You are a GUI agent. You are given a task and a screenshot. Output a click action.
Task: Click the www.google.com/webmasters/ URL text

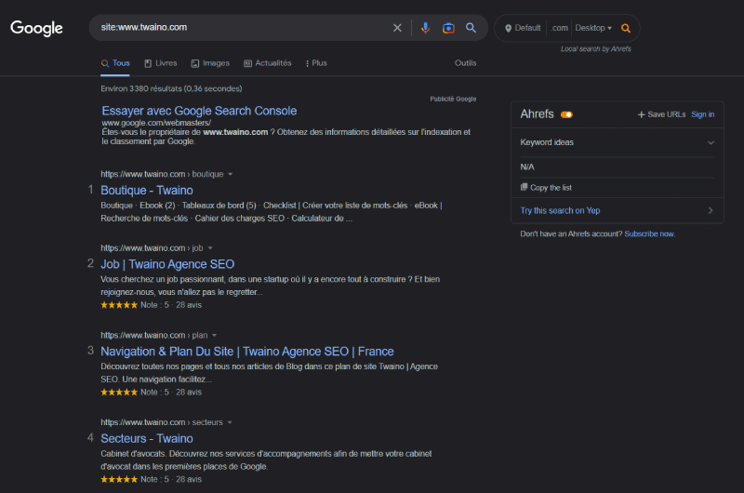point(156,123)
